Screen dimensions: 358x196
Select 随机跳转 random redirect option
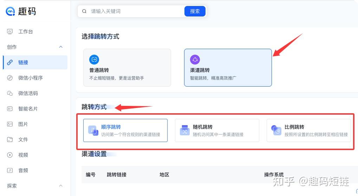(x=217, y=130)
